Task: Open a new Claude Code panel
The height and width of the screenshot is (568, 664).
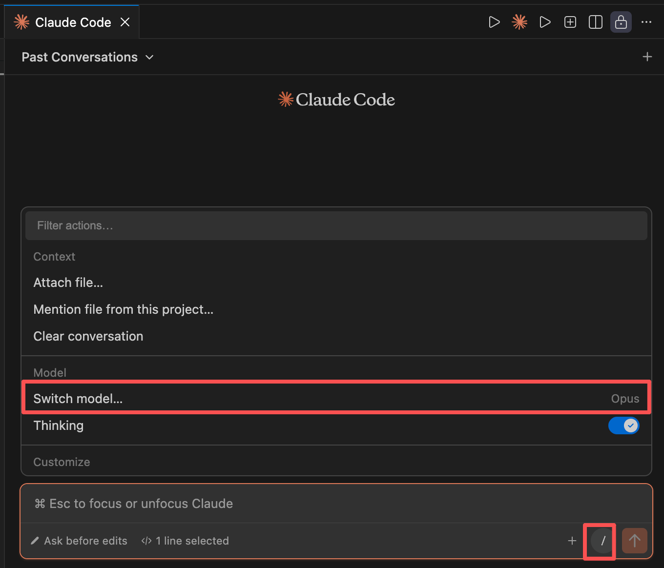Action: [570, 21]
